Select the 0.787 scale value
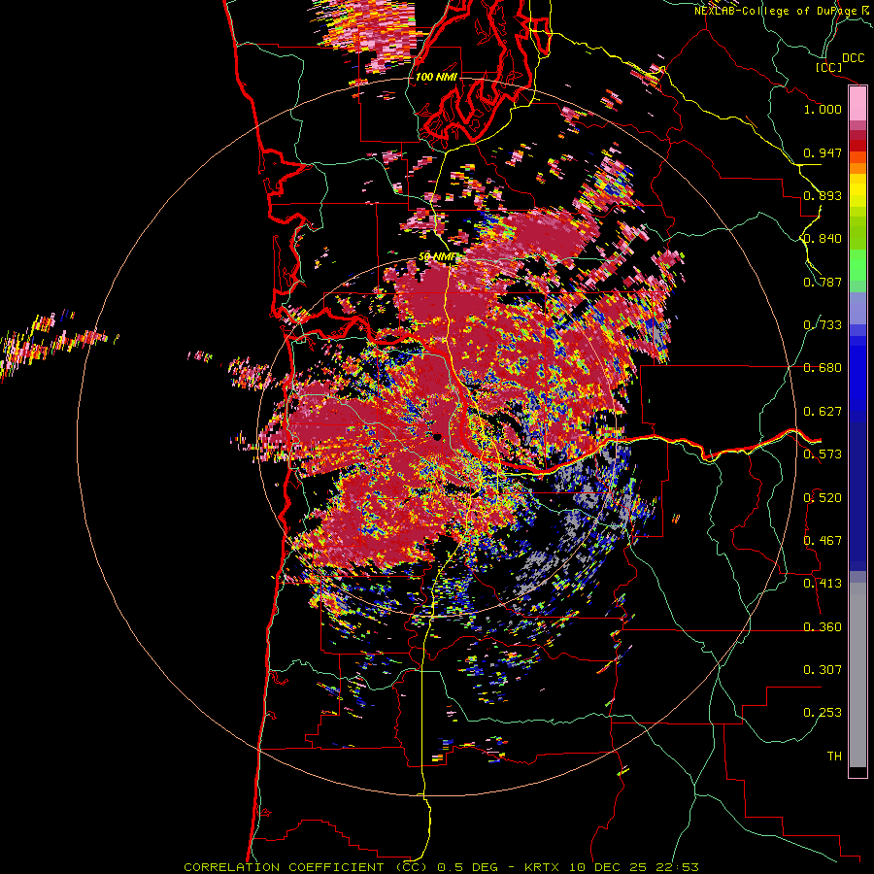 coord(823,282)
